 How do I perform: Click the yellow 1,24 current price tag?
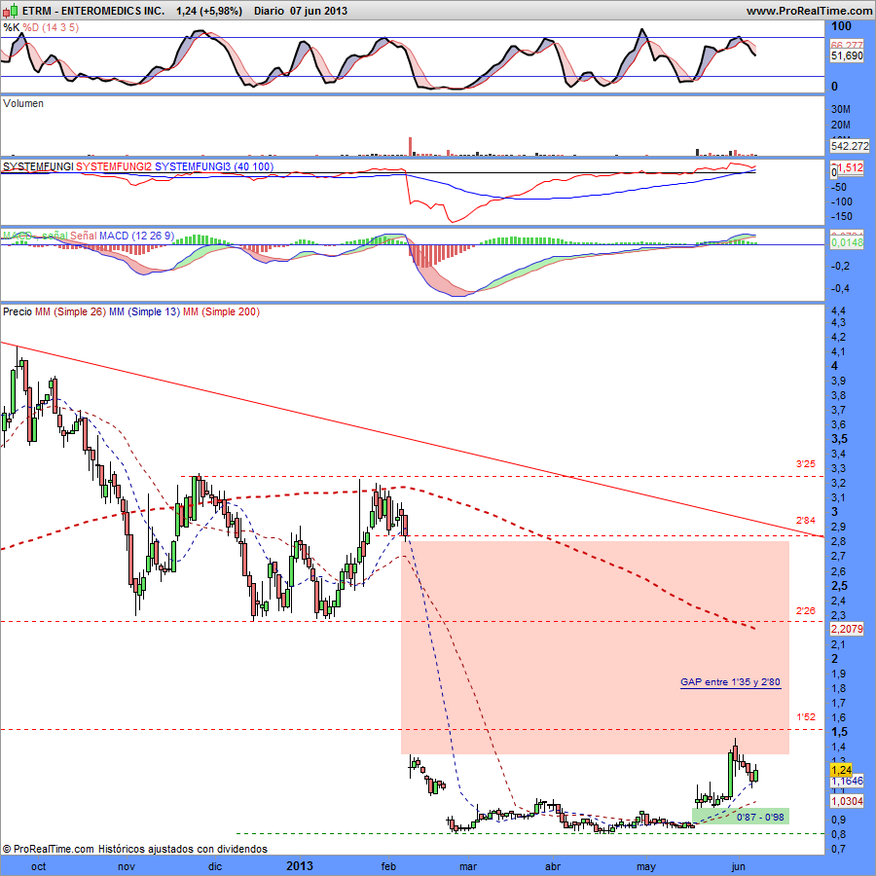[841, 770]
